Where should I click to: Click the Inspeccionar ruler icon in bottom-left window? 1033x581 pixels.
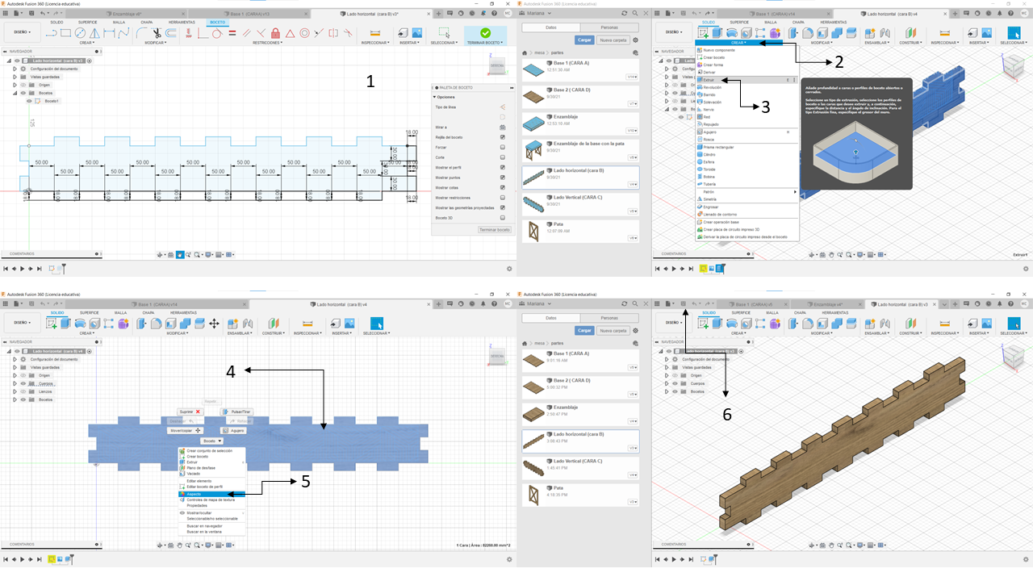click(307, 324)
